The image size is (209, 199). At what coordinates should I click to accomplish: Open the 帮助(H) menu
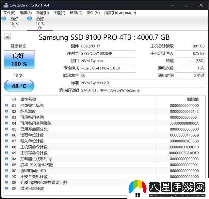tap(93, 13)
